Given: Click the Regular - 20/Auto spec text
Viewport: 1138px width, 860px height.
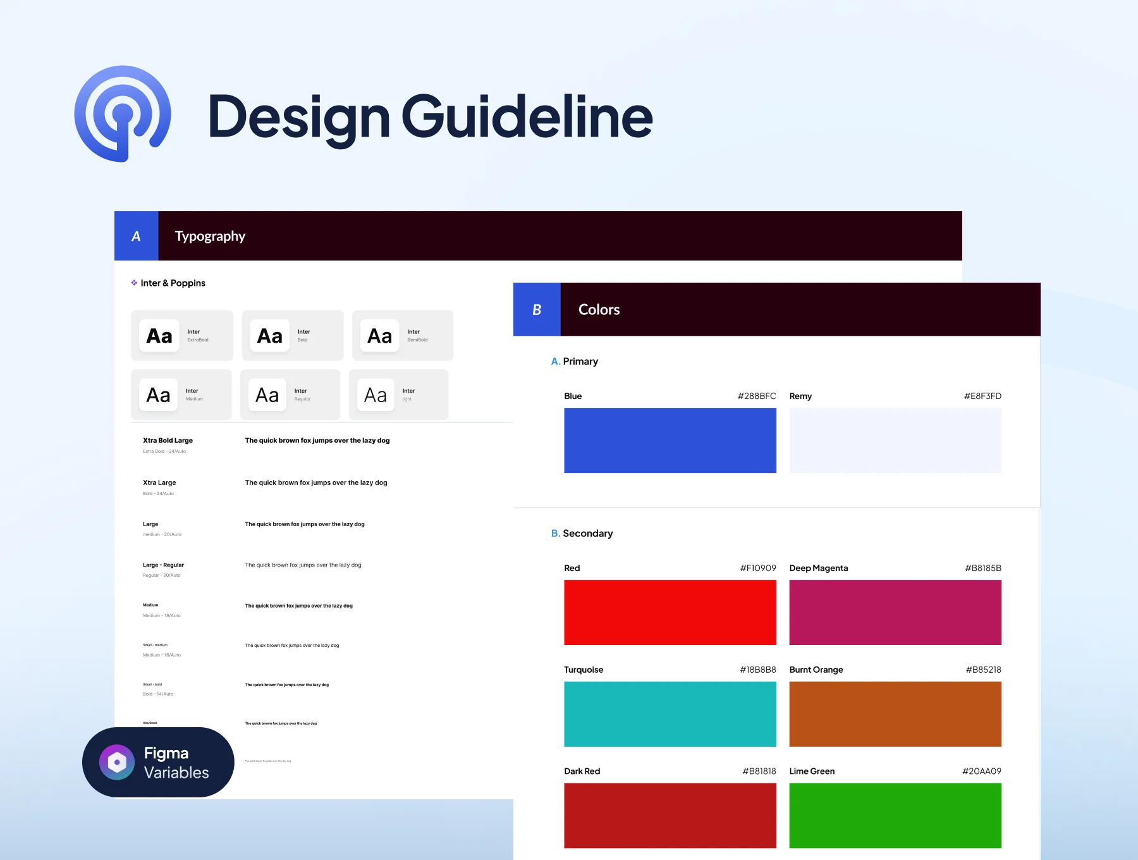Looking at the screenshot, I should click(162, 575).
